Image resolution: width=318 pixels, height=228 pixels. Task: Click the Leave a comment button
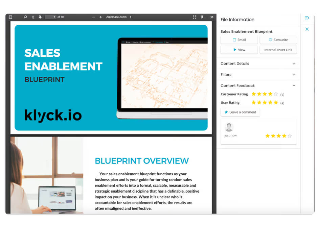coord(240,112)
